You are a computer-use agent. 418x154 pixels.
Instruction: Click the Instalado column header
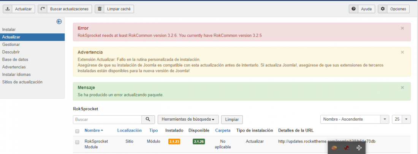[x=174, y=130]
